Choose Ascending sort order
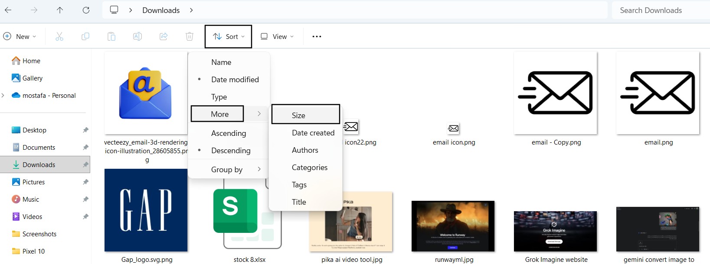Image resolution: width=710 pixels, height=264 pixels. (x=229, y=133)
